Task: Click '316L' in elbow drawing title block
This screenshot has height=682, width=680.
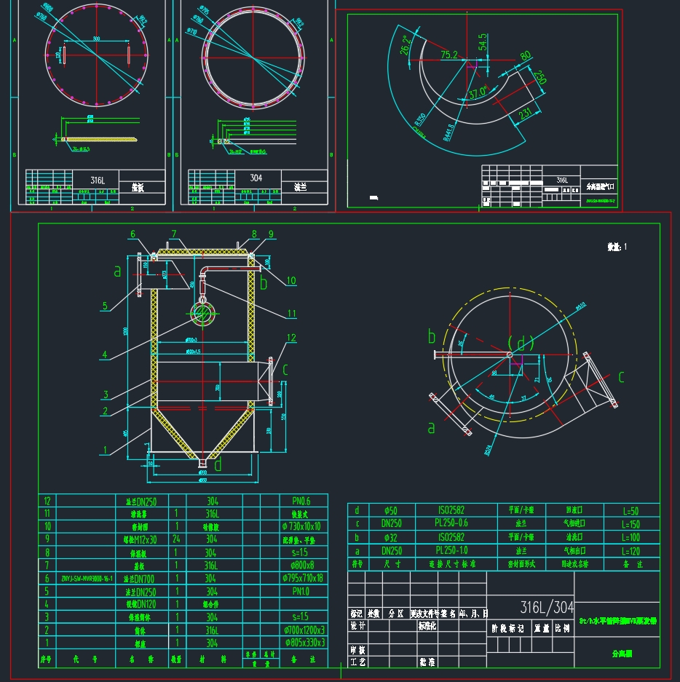Action: point(562,180)
